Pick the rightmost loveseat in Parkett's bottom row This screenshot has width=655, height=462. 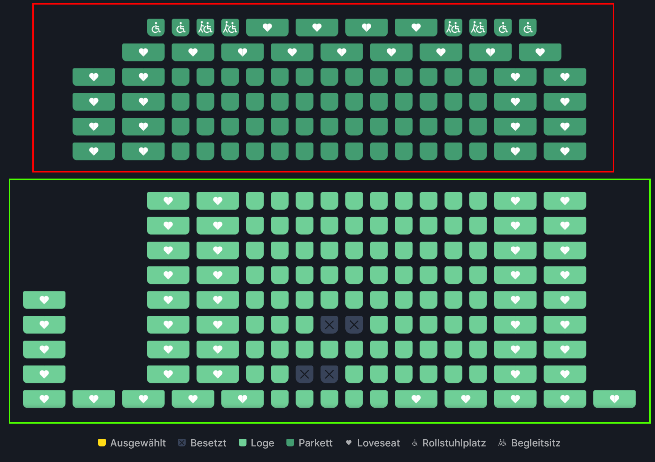565,151
